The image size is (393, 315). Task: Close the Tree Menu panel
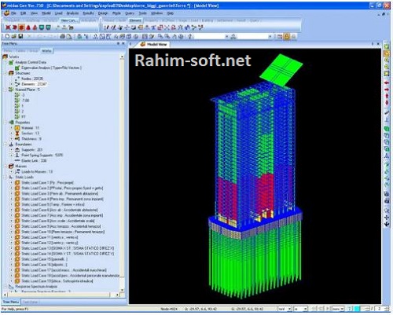point(123,43)
